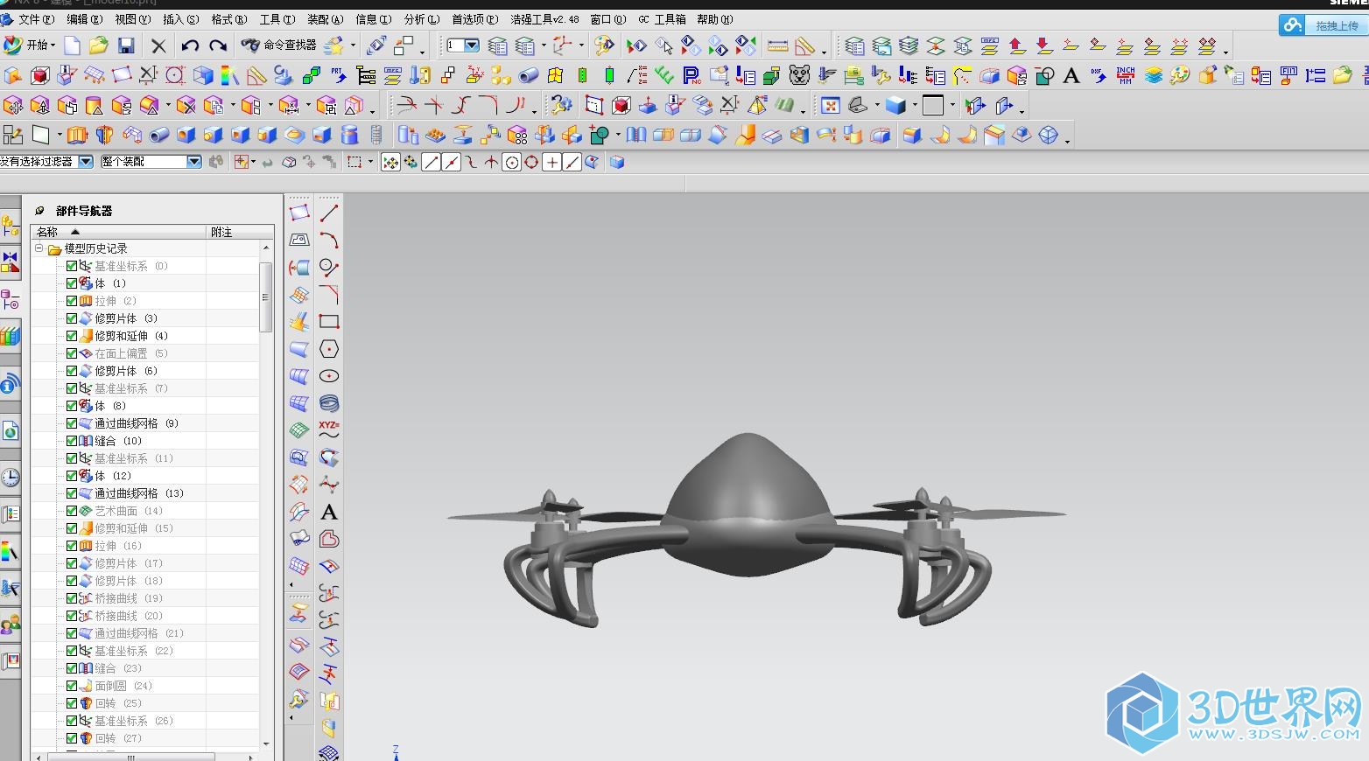Open the 插入(S) menu
Viewport: 1369px width, 761px height.
point(180,19)
